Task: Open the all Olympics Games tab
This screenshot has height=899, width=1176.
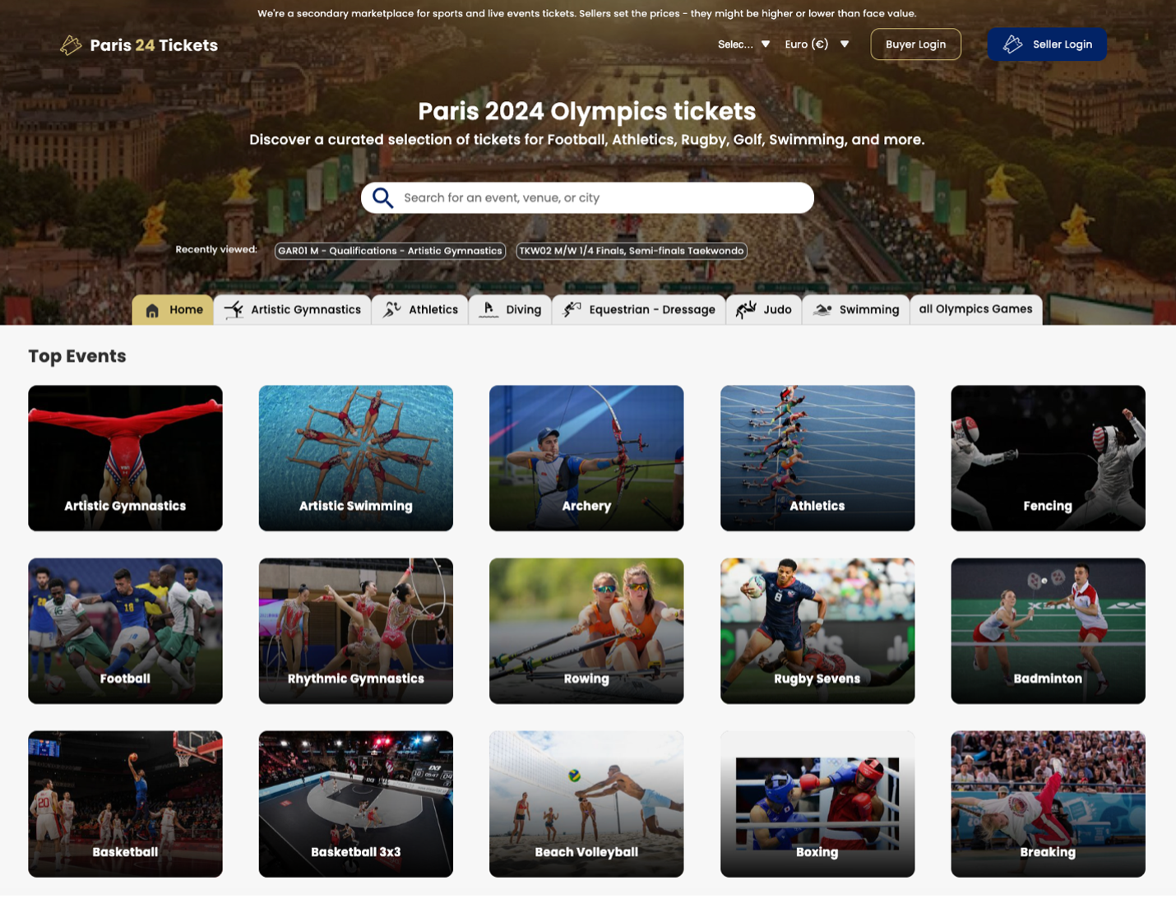Action: tap(975, 310)
